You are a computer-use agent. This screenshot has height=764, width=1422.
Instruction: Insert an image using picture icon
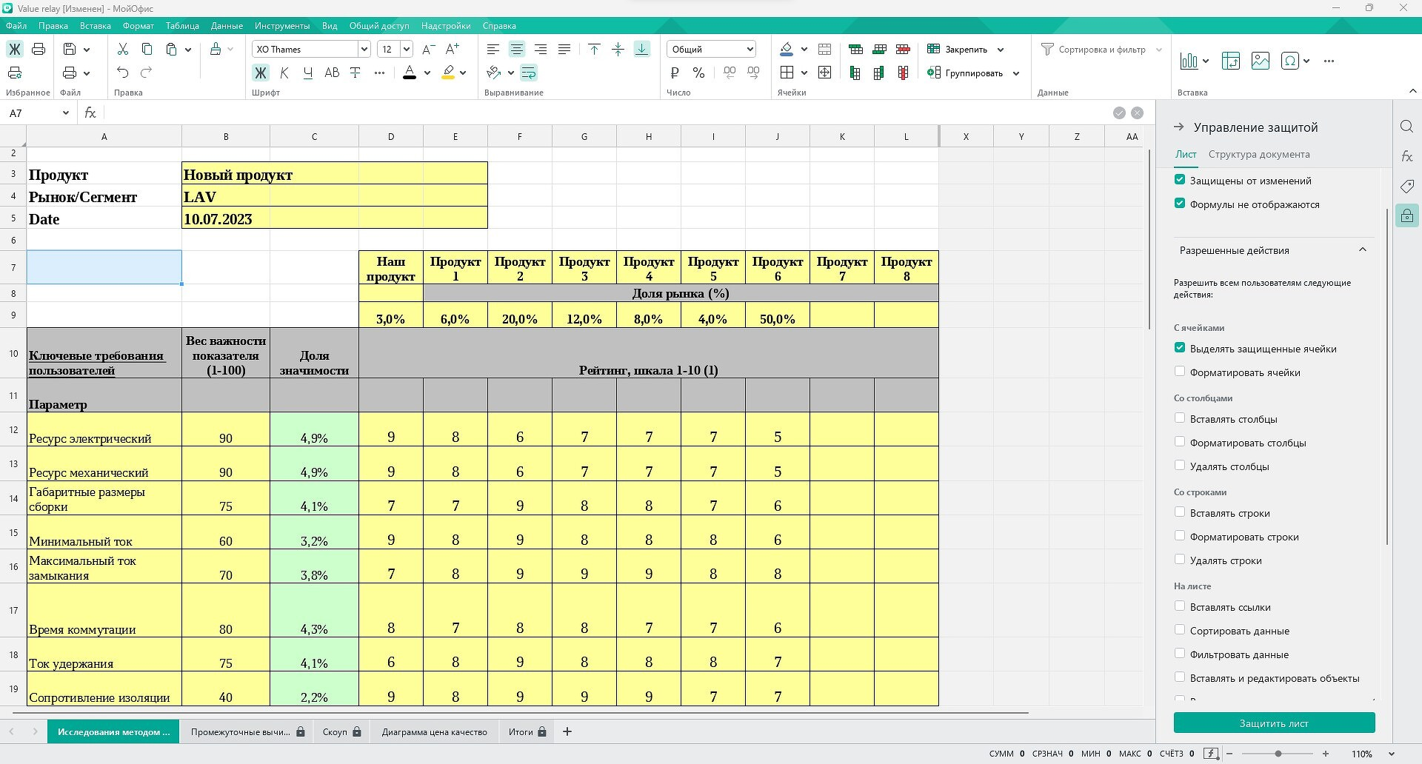[1260, 61]
